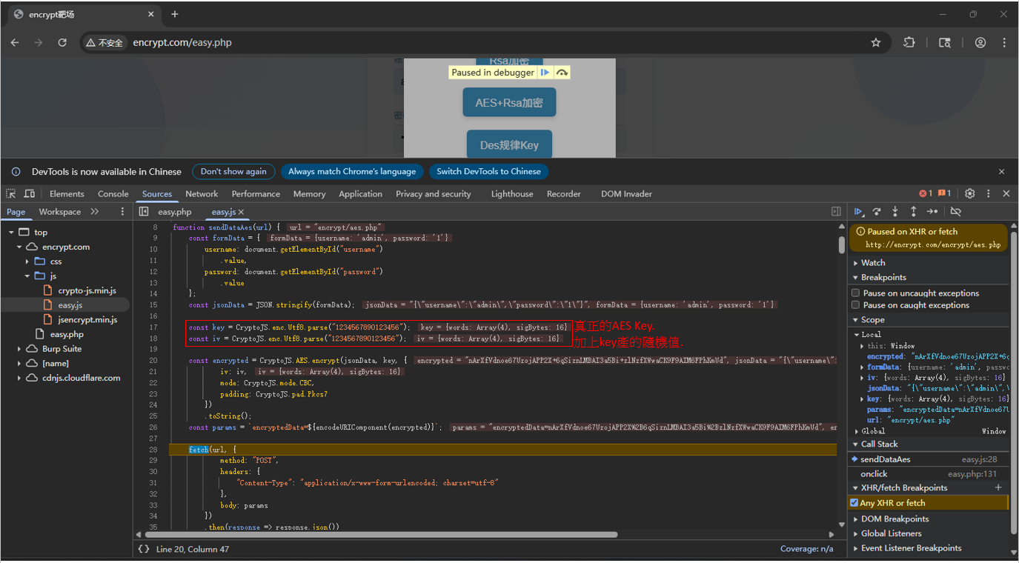Select Workspace navigator tab
This screenshot has height=563, width=1019.
click(60, 212)
